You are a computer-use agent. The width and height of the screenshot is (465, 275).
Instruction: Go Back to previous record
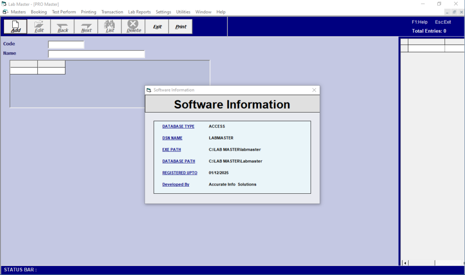pyautogui.click(x=63, y=27)
